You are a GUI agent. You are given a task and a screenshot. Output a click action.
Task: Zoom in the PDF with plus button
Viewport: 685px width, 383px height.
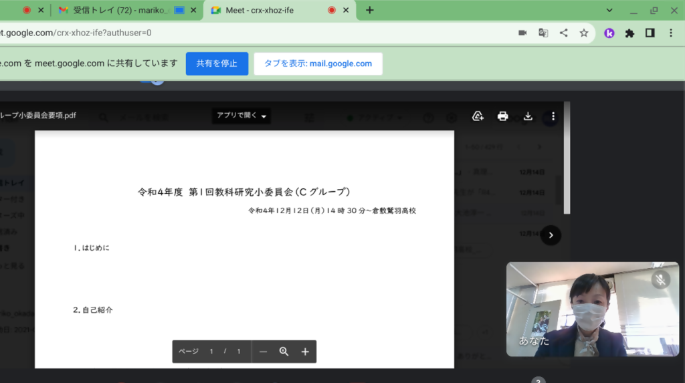pos(305,352)
